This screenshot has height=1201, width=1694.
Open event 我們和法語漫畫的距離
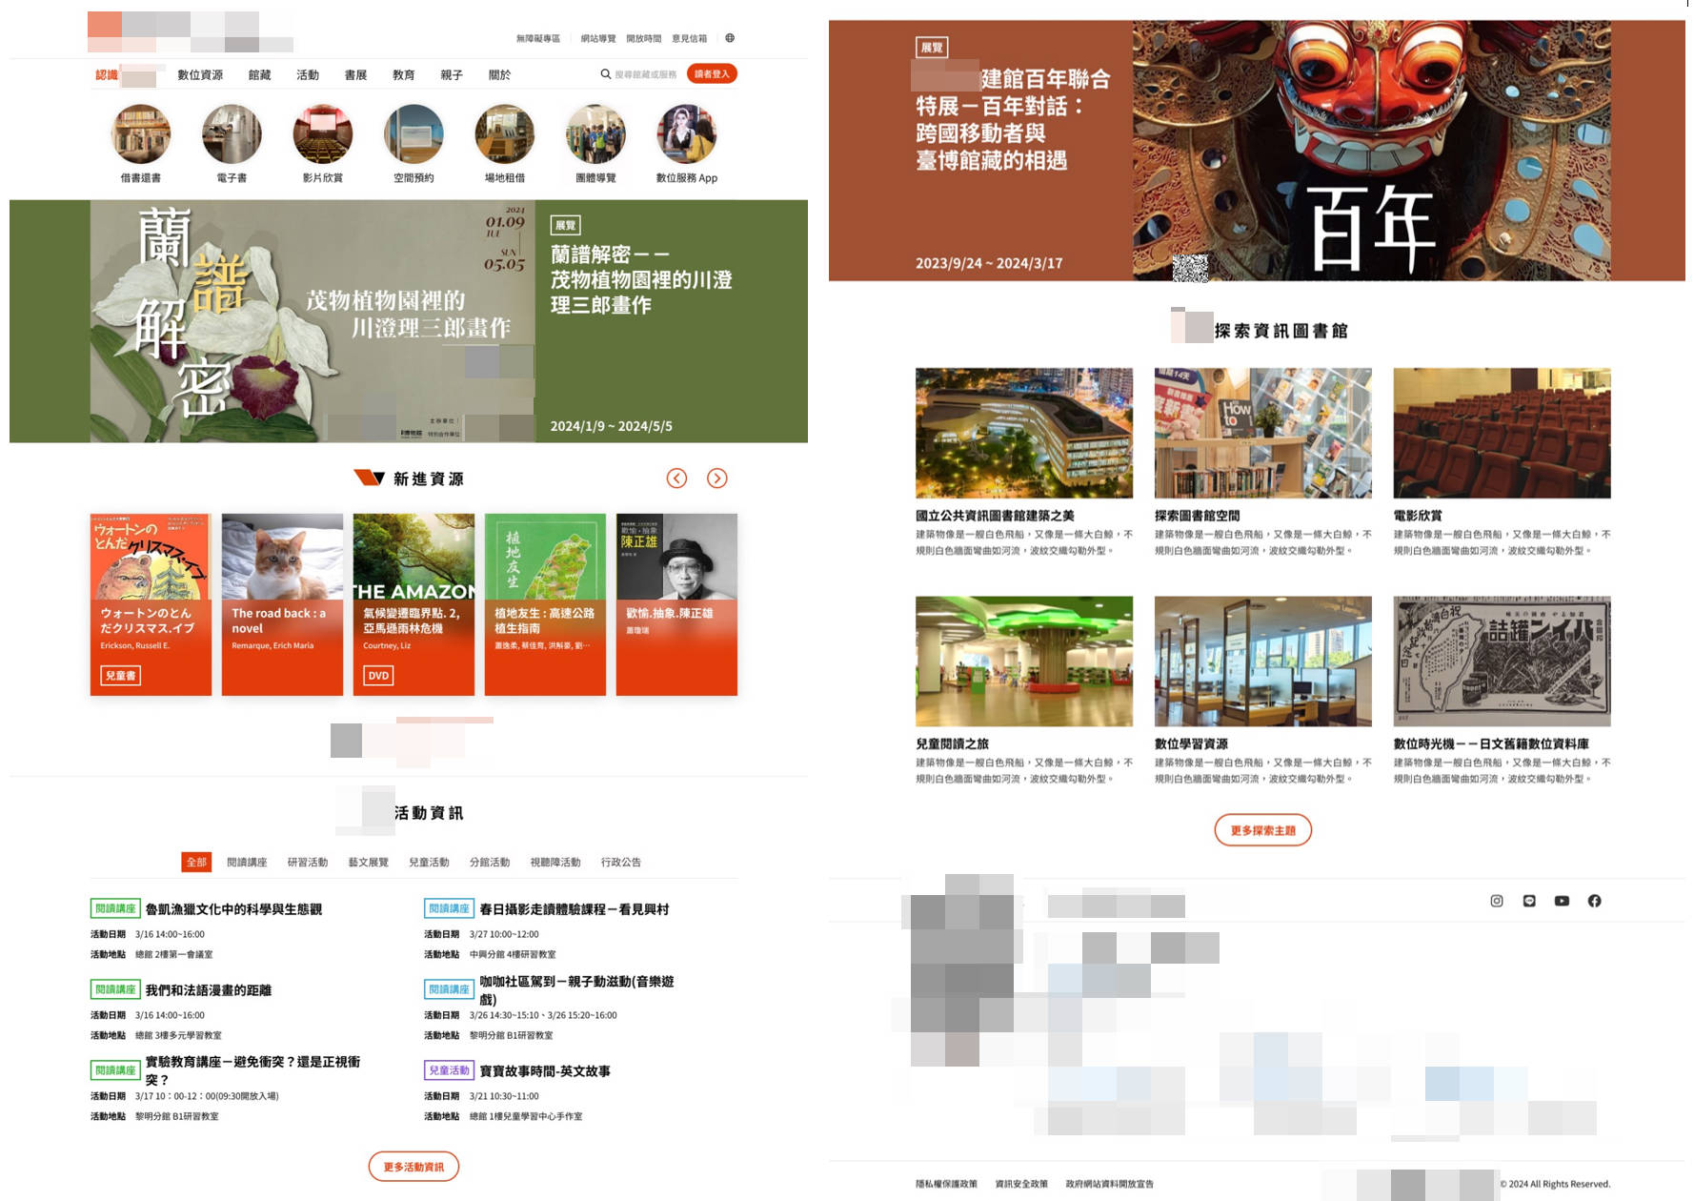point(209,990)
